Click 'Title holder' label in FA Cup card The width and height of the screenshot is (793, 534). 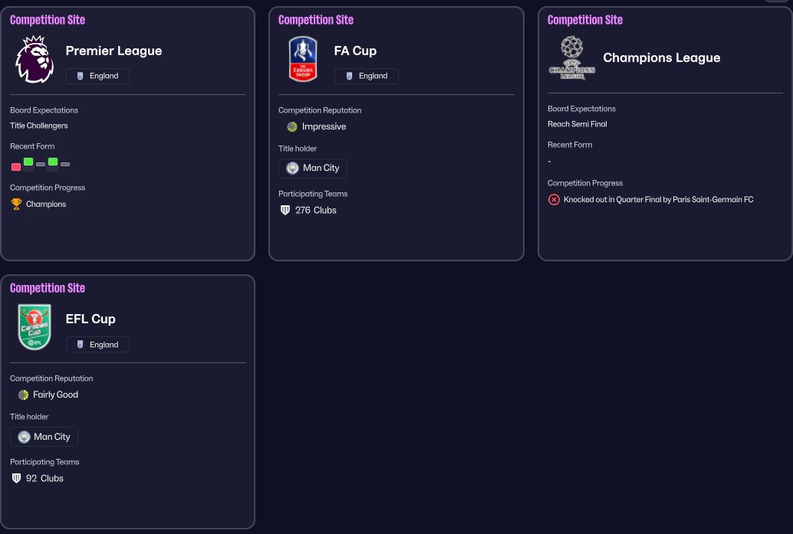[x=298, y=149]
